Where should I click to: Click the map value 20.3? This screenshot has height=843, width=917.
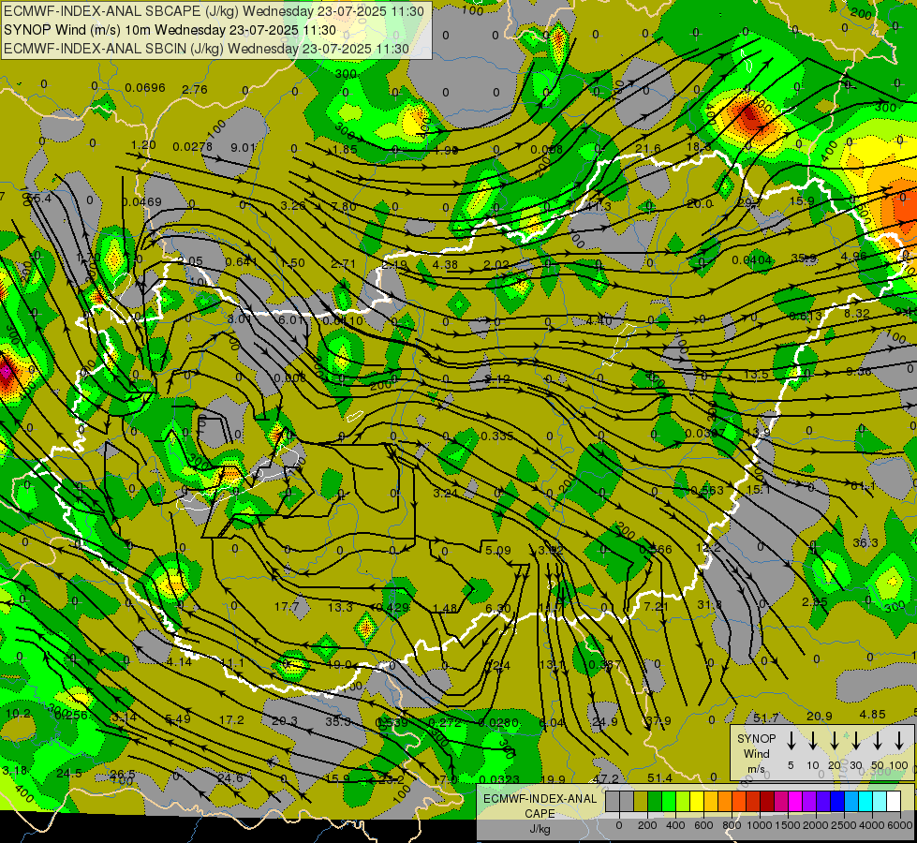tap(285, 720)
